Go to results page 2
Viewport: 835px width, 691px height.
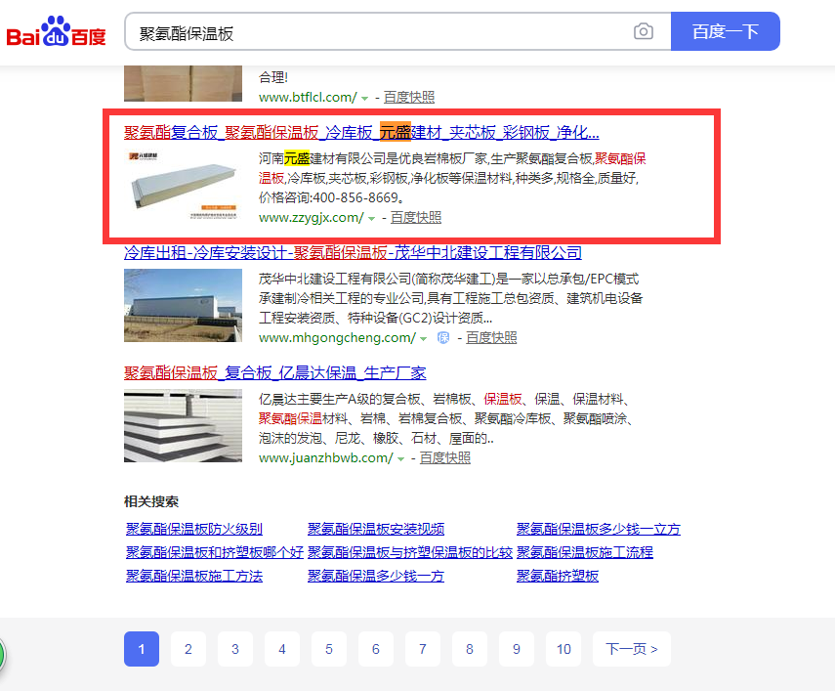188,649
